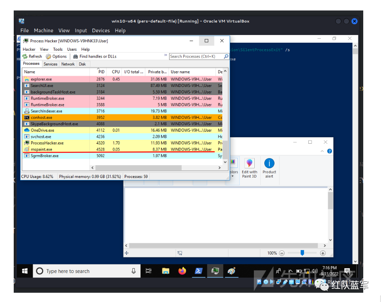Sort by the User name column header

(192, 72)
